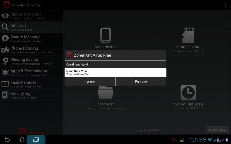231x144 pixels.
Task: View the Activity log in sidebar
Action: pyautogui.click(x=32, y=95)
